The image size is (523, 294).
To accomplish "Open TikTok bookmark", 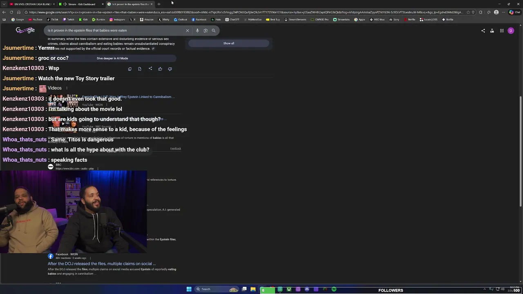I will pyautogui.click(x=52, y=20).
